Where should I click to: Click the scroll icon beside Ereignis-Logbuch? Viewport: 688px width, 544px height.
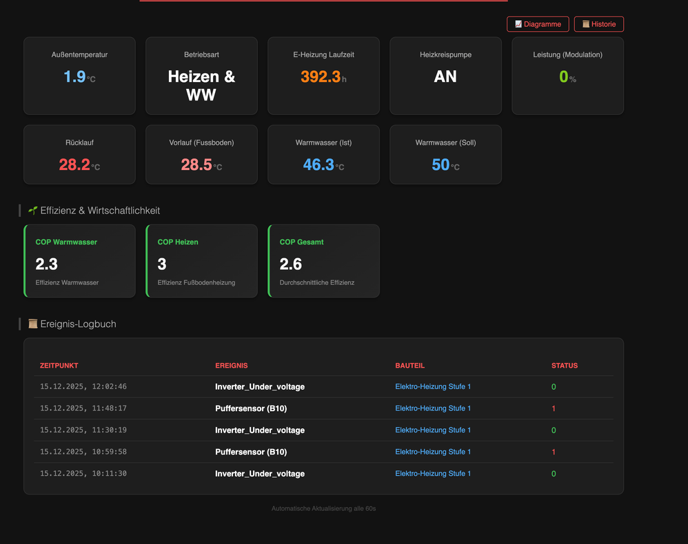tap(32, 324)
